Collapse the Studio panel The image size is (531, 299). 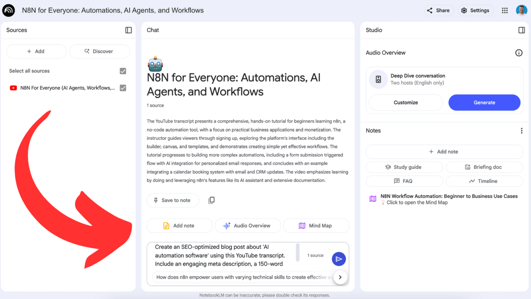tap(522, 30)
